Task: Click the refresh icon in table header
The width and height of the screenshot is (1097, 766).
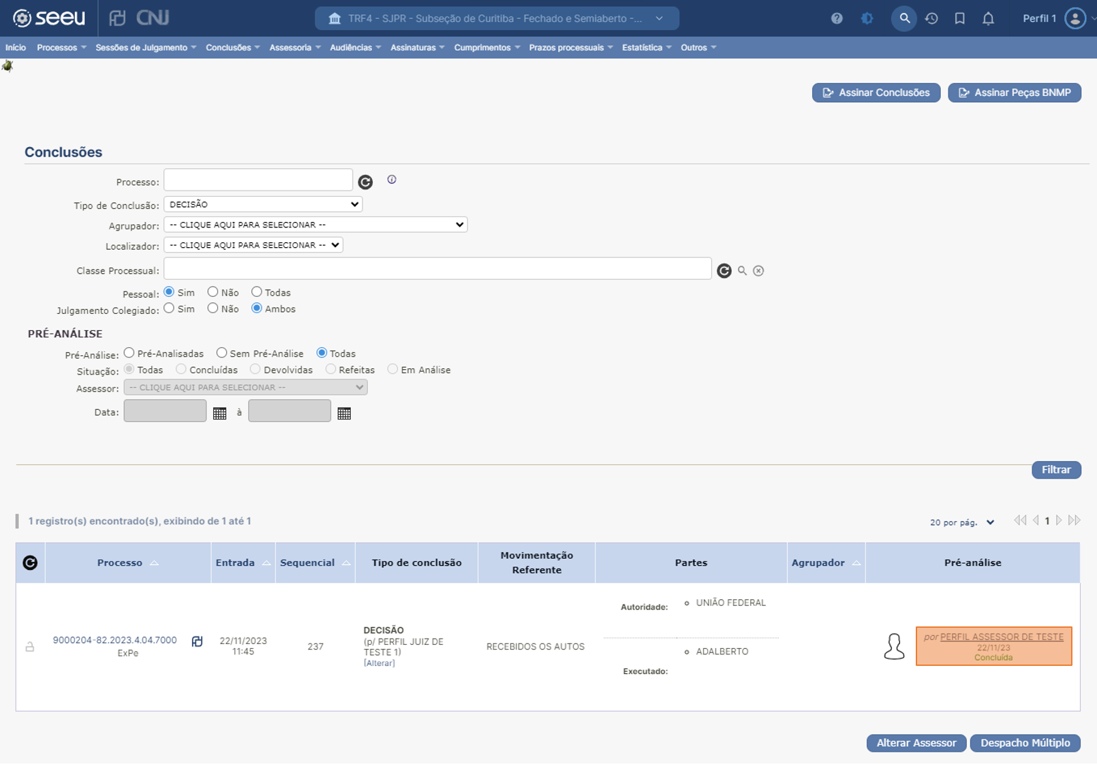Action: tap(30, 562)
